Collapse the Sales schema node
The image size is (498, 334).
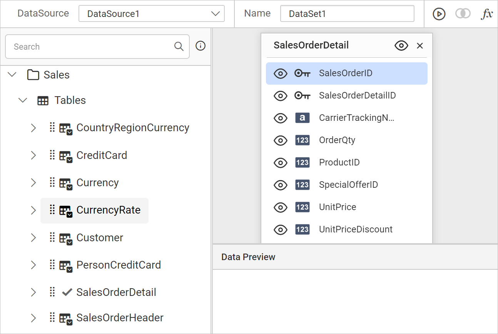tap(12, 75)
